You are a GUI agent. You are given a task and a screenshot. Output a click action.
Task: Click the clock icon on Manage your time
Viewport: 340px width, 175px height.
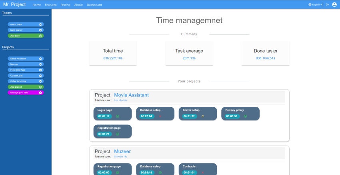click(40, 92)
